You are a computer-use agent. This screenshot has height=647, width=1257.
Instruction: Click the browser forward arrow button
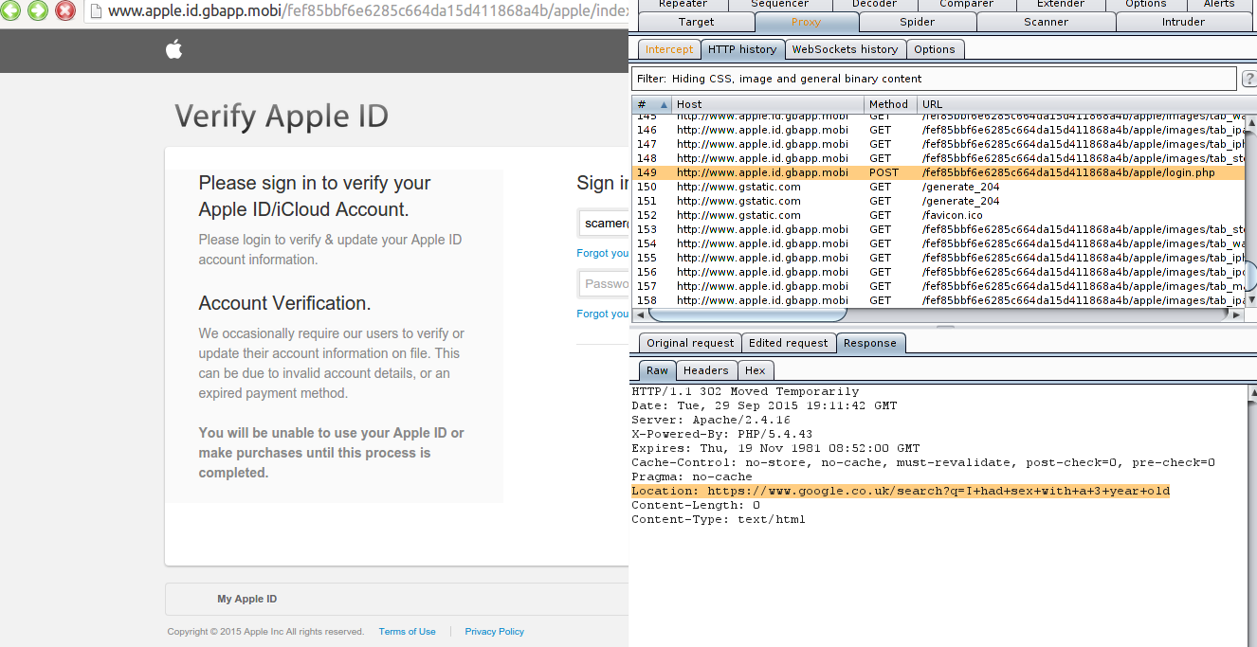tap(38, 11)
